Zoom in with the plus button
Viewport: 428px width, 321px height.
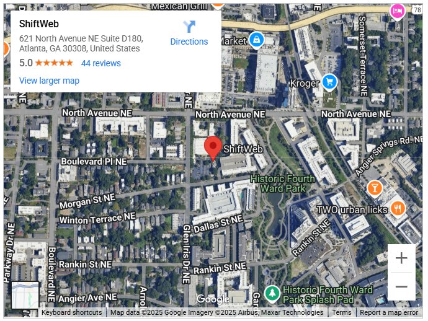coord(401,258)
